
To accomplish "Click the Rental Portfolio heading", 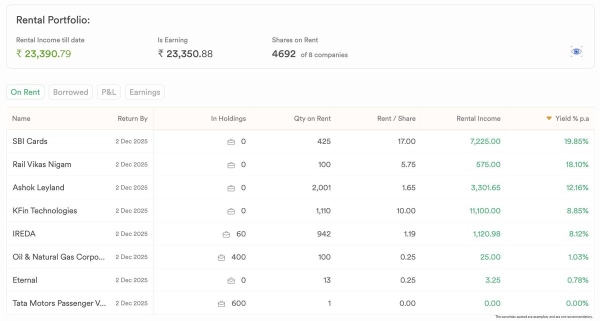I will [53, 20].
